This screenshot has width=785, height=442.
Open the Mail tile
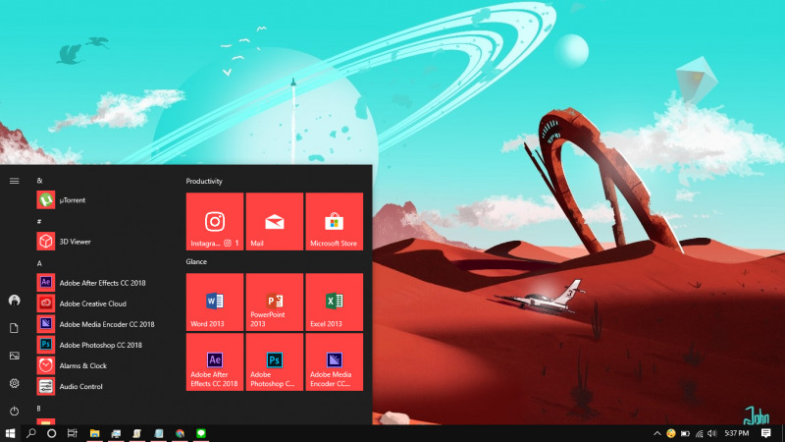(275, 221)
